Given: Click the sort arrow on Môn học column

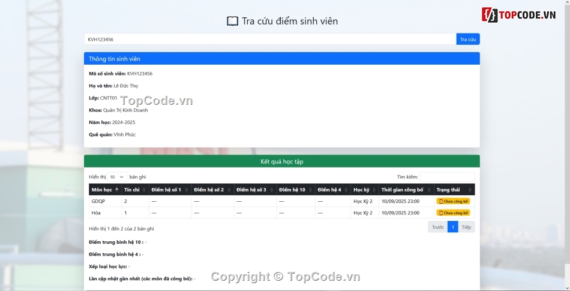Looking at the screenshot, I should [116, 189].
